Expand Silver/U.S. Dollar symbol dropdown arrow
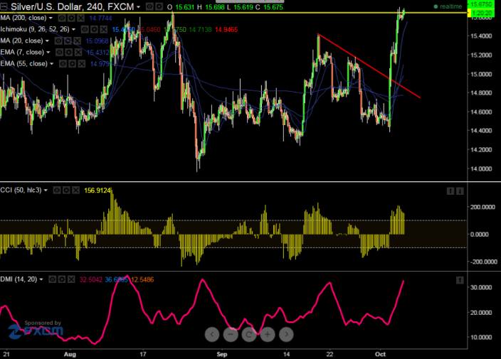 [x=138, y=6]
